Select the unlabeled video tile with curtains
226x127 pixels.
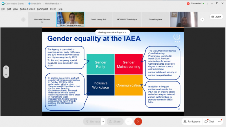click(x=183, y=19)
